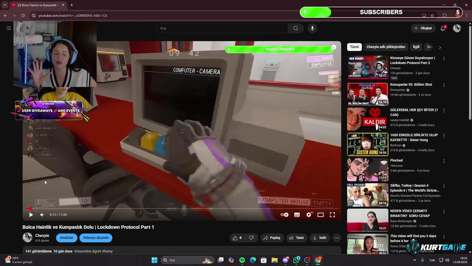Close the Bolca Hainlik YouTube tab
Screen dimensions: 472x266
tap(63, 5)
